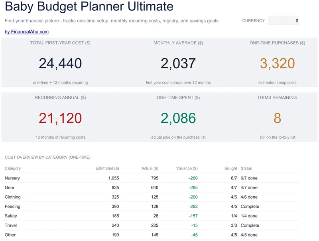Select the total first-year cost value 24,440
Viewport: 319px width, 241px height.
coord(61,63)
